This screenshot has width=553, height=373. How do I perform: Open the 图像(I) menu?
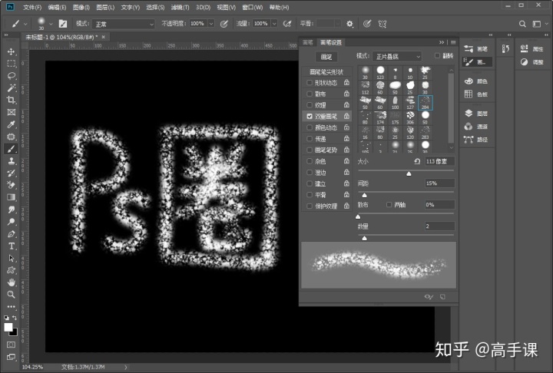(x=81, y=7)
